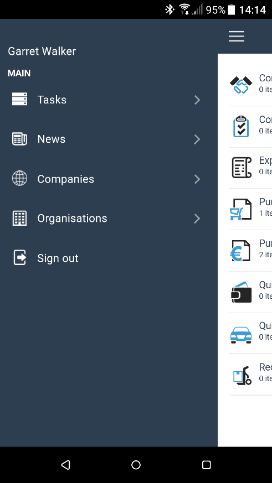The image size is (272, 483).
Task: Tap the handshake icon in the list
Action: click(x=241, y=85)
